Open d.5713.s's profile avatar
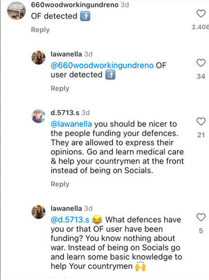209x280 pixels. tap(38, 116)
